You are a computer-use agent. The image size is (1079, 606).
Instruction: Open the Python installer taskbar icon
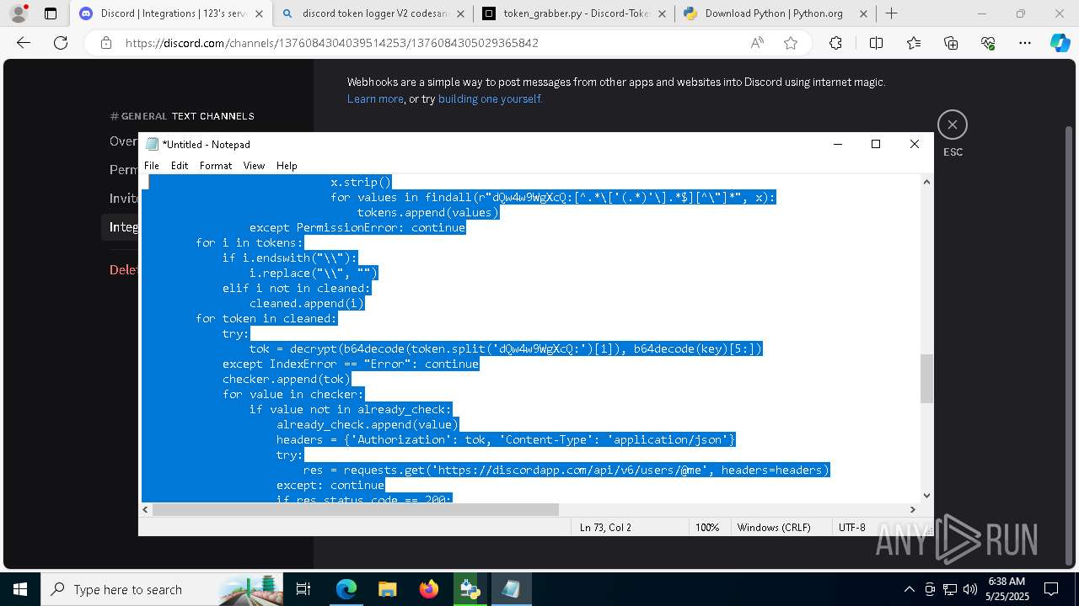[x=470, y=589]
